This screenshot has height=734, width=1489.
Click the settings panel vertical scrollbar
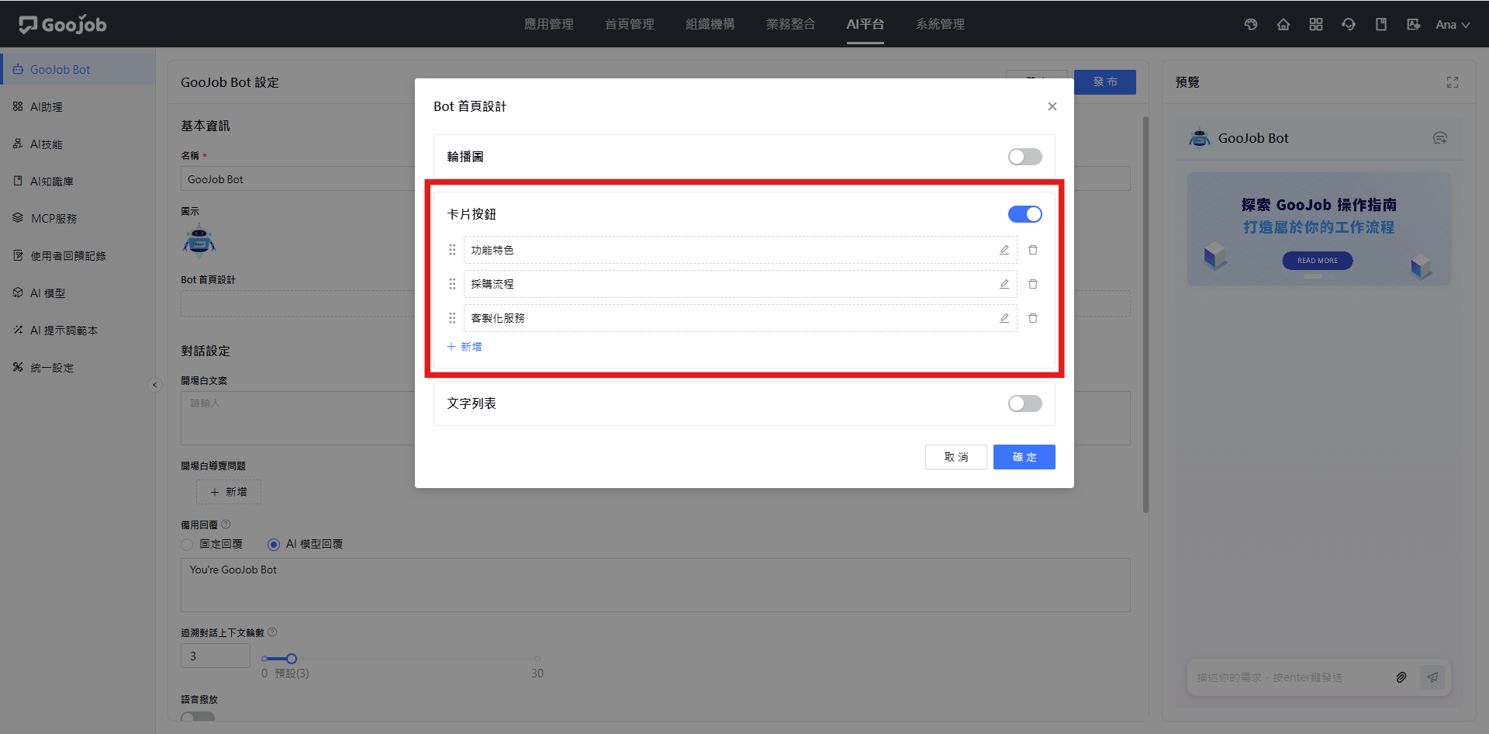[x=1145, y=314]
